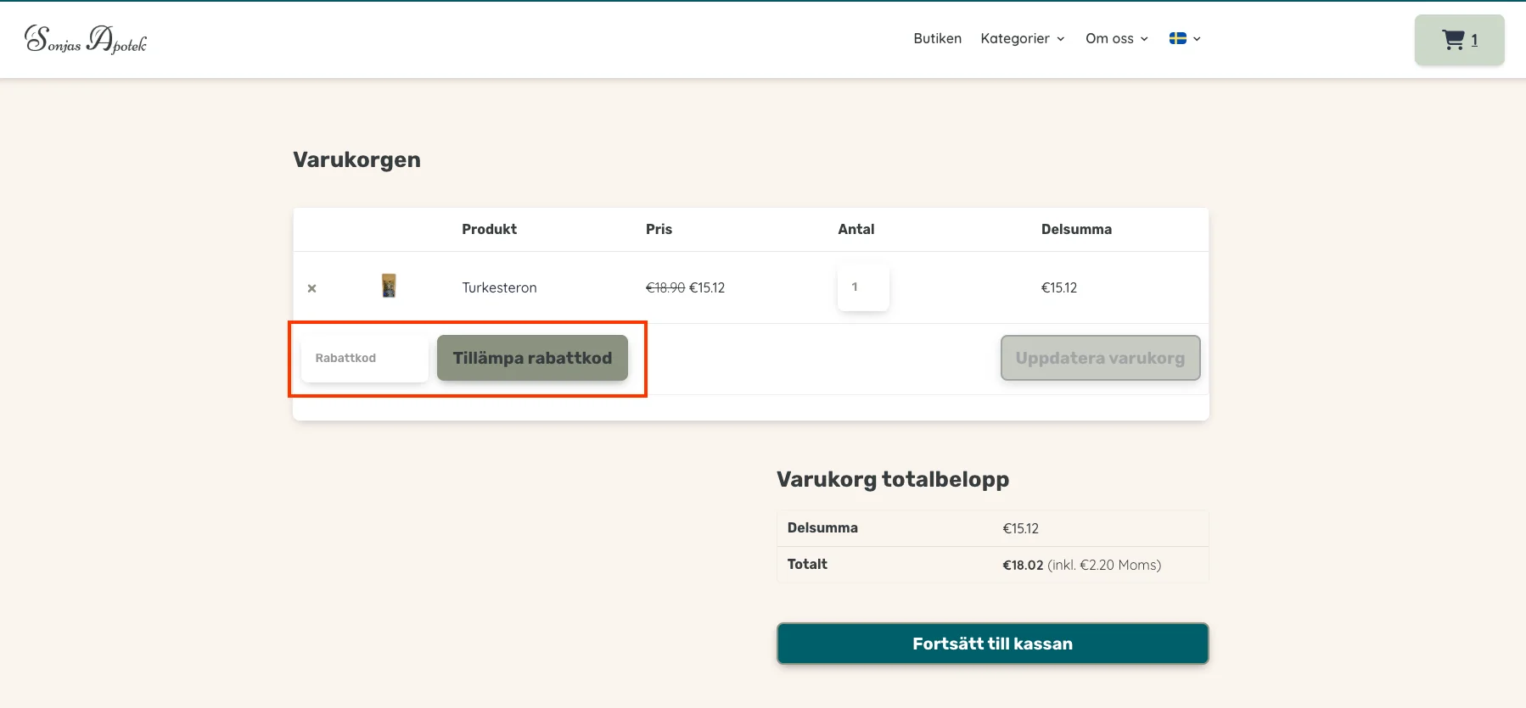This screenshot has height=708, width=1526.
Task: Click the €18.02 total amount
Action: tap(1023, 565)
